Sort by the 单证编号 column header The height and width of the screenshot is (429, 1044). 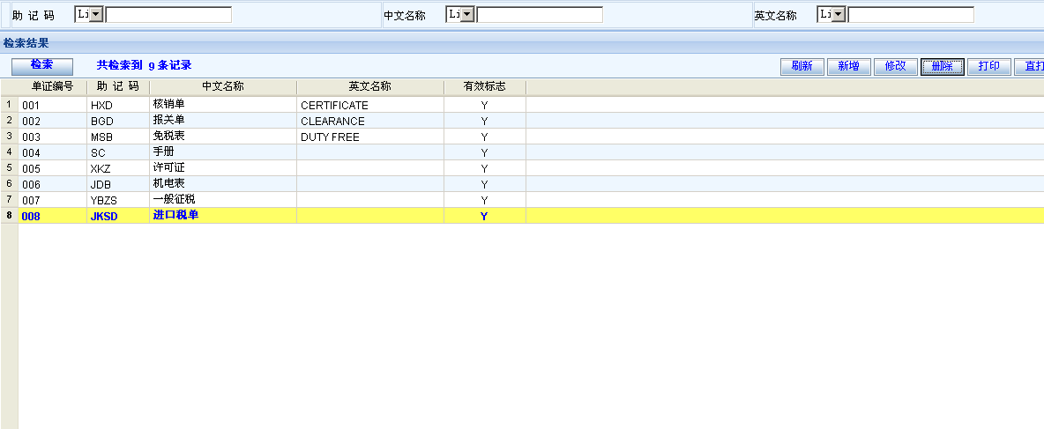coord(53,86)
